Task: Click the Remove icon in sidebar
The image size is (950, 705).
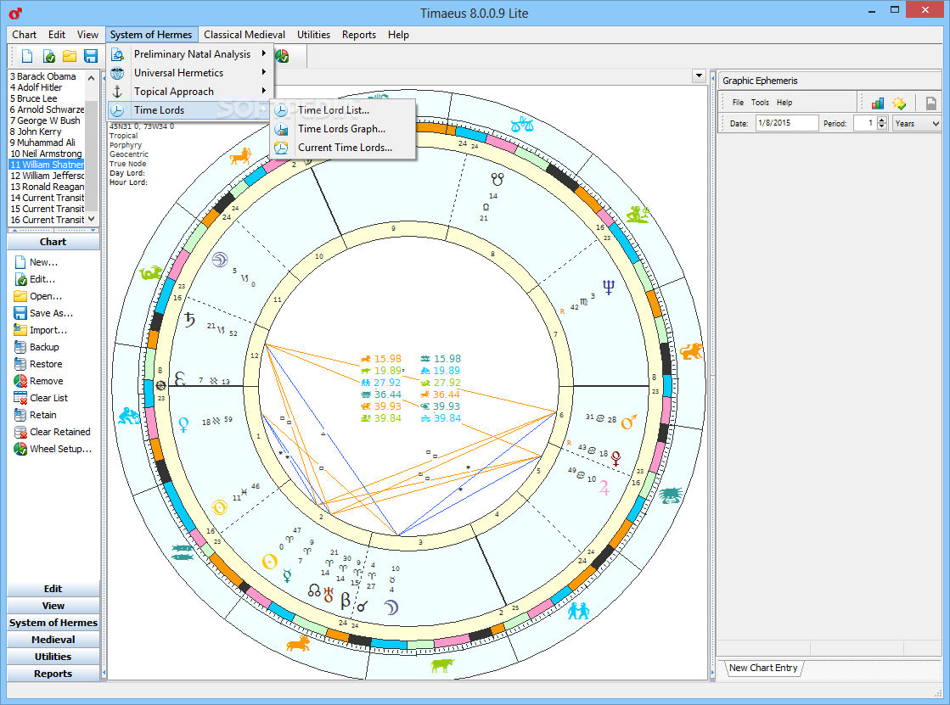Action: [x=20, y=381]
